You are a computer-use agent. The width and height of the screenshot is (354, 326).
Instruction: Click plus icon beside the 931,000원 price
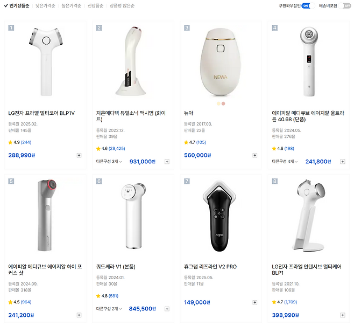(x=167, y=162)
